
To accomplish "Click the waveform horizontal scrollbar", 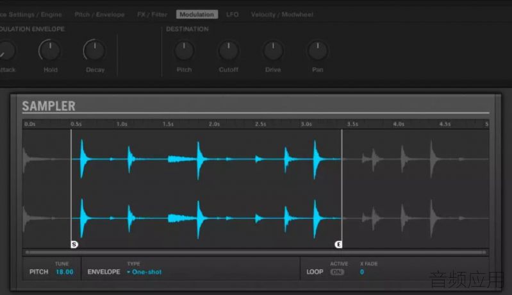I will click(256, 252).
